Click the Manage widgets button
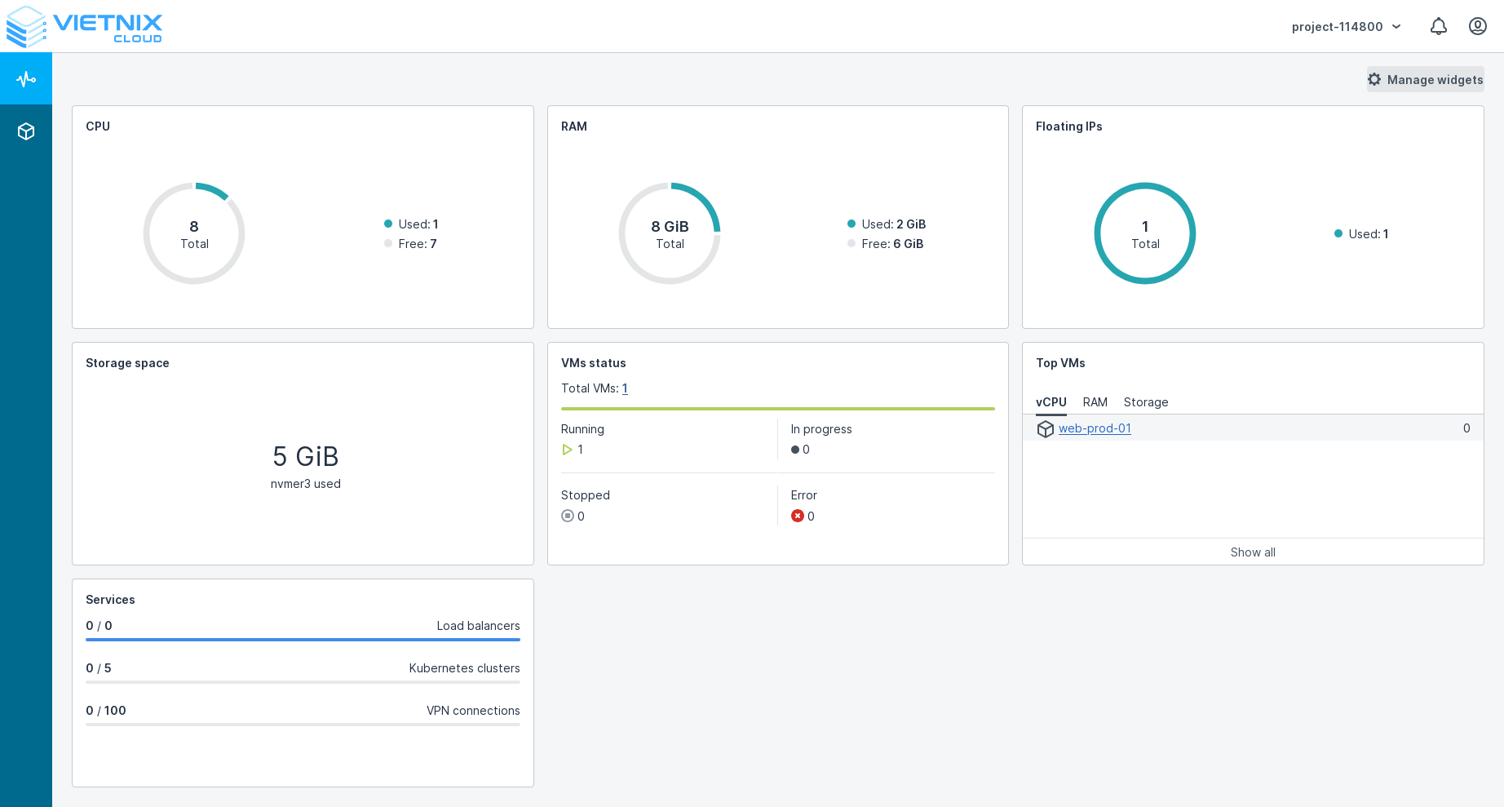 pos(1425,79)
